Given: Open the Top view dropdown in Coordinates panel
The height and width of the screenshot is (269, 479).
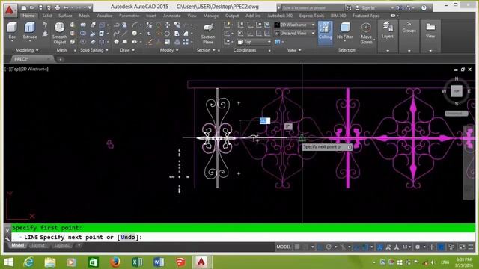Looking at the screenshot, I should 254,42.
